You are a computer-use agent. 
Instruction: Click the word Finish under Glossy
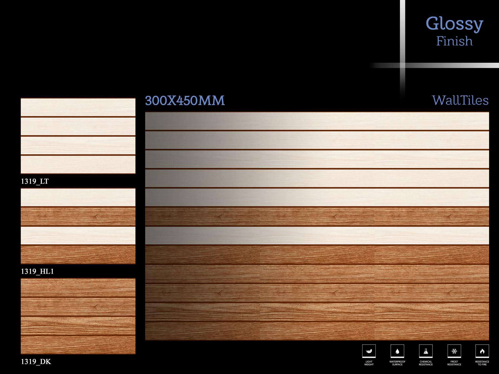(x=454, y=41)
